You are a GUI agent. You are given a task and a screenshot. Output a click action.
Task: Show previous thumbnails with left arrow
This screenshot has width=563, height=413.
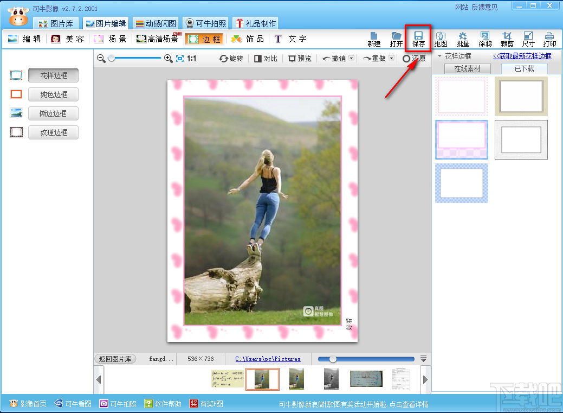point(99,379)
